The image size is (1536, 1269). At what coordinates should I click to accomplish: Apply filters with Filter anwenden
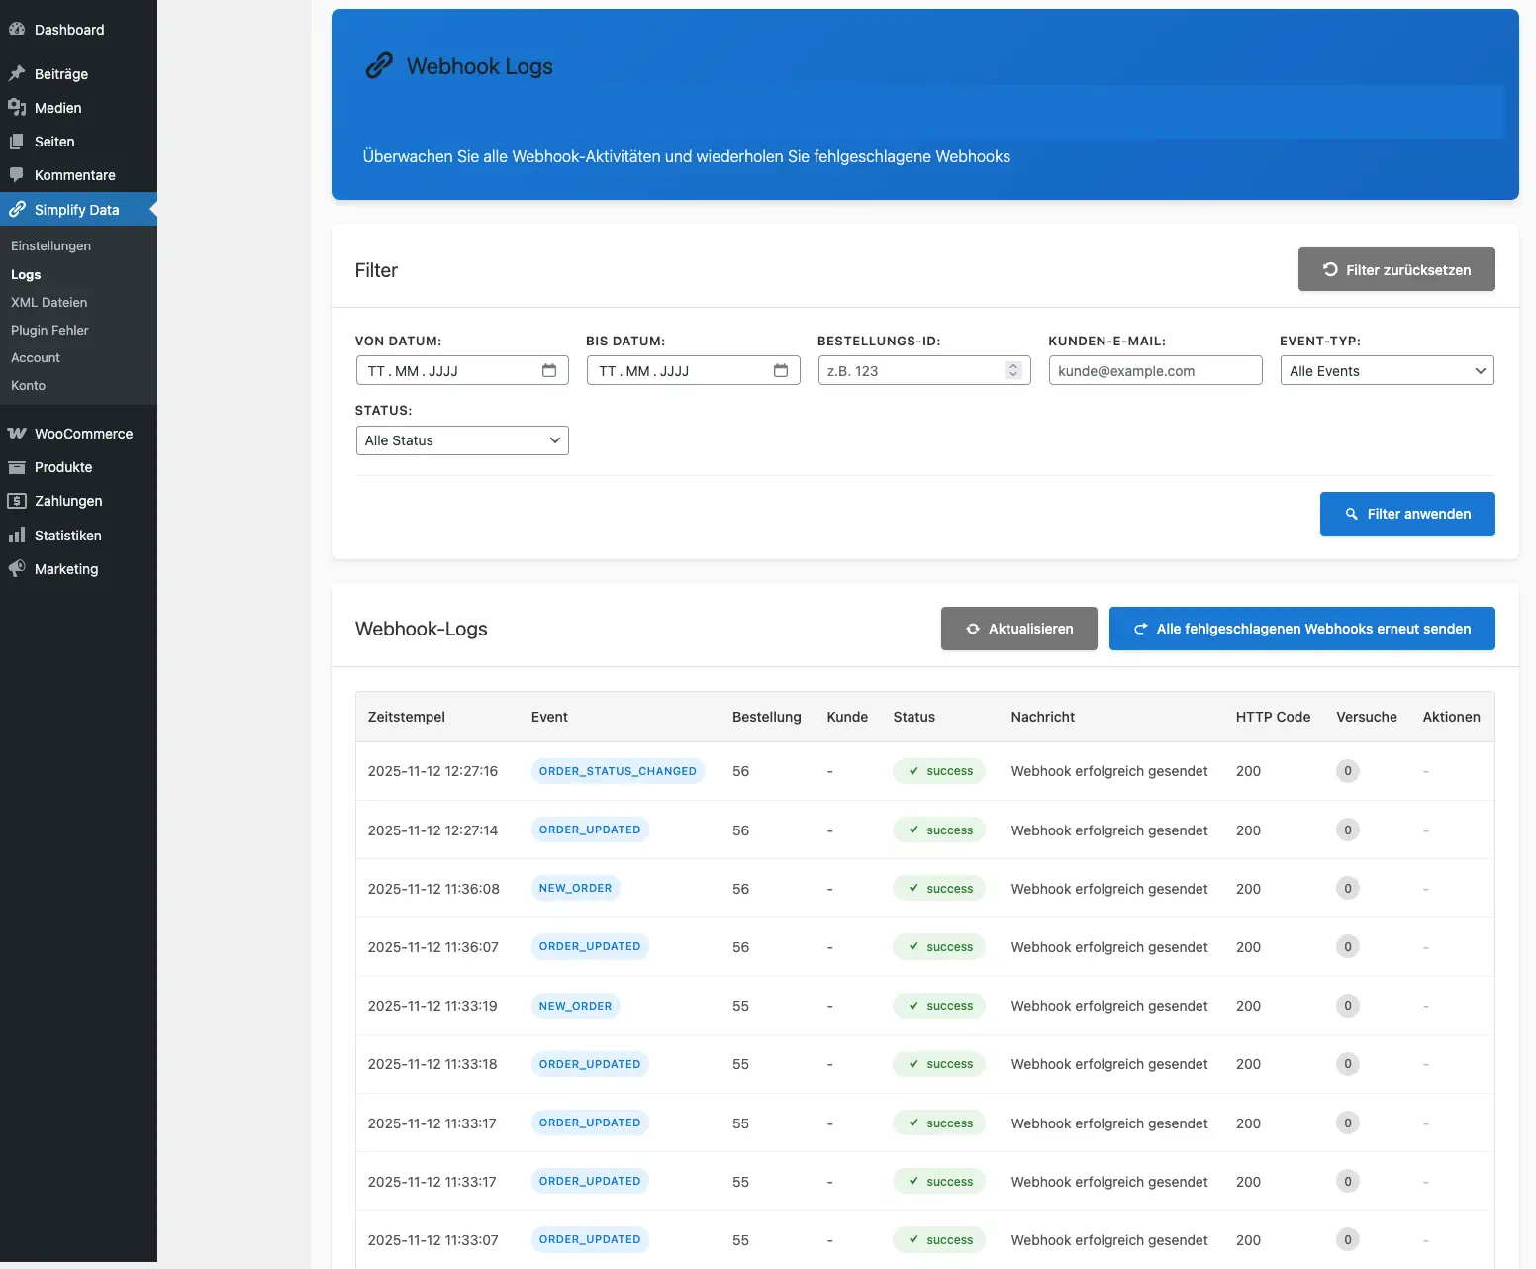(1406, 514)
